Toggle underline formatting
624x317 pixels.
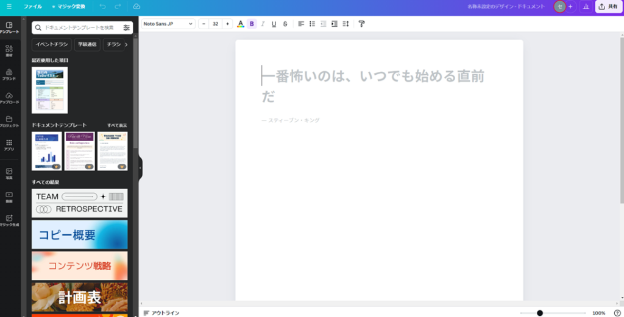click(x=274, y=24)
